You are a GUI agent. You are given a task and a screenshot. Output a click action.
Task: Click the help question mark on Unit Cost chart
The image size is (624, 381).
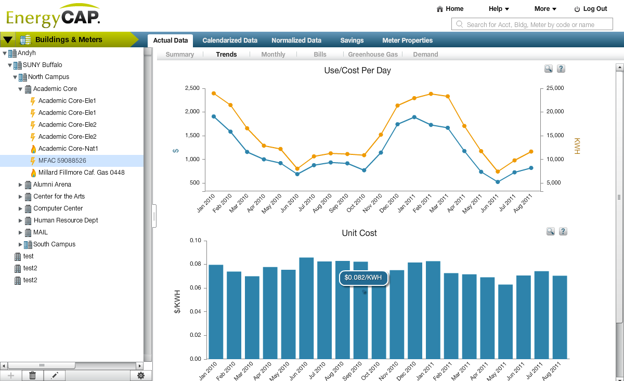[563, 231]
